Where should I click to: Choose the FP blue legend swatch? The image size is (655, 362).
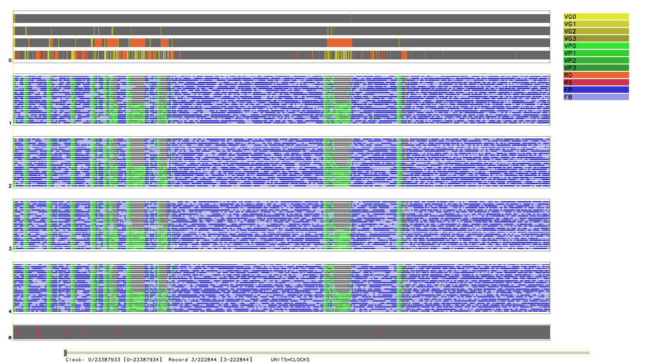coord(596,90)
